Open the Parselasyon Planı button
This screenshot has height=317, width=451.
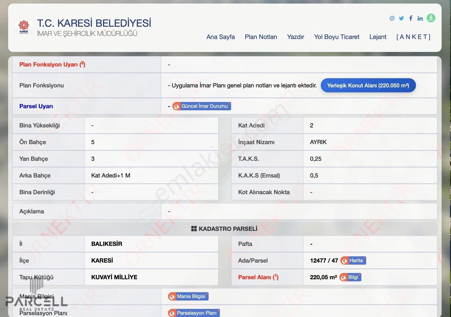tap(194, 313)
